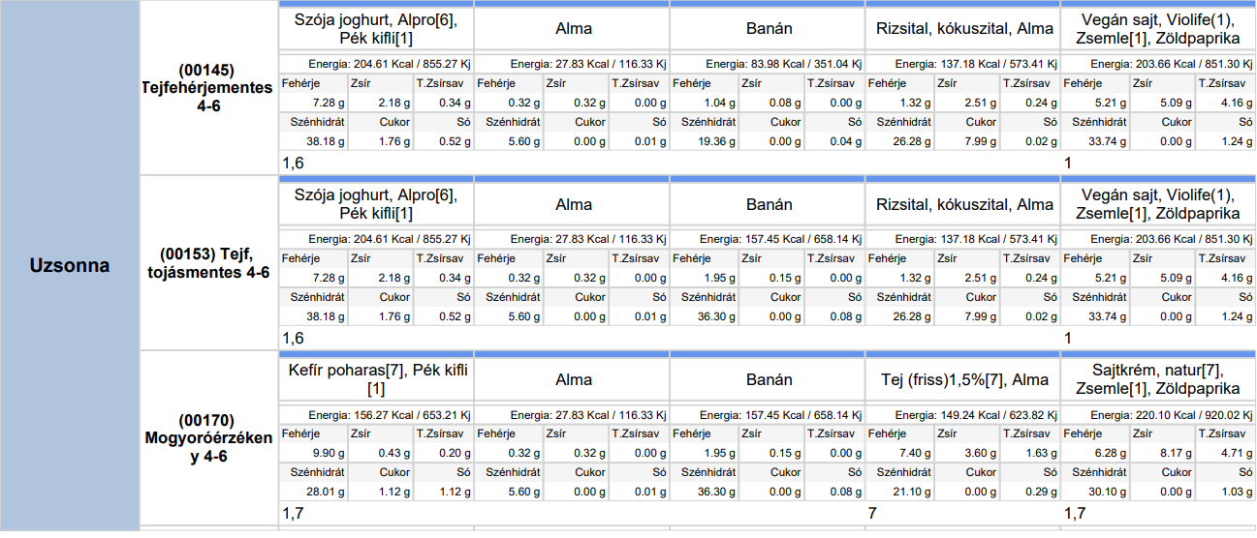Click the "Sajtkrém, natur[7], Zsemle[1], Zöldpaprika" cell
Image resolution: width=1257 pixels, height=538 pixels.
(1157, 379)
